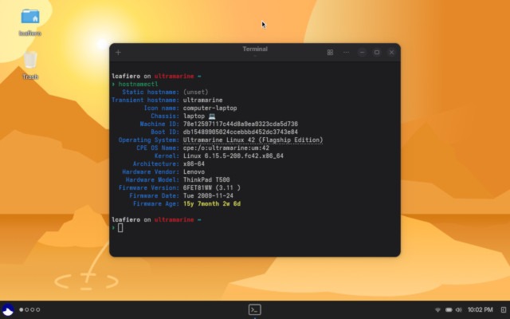Open the terminal three-dots menu

pos(346,53)
